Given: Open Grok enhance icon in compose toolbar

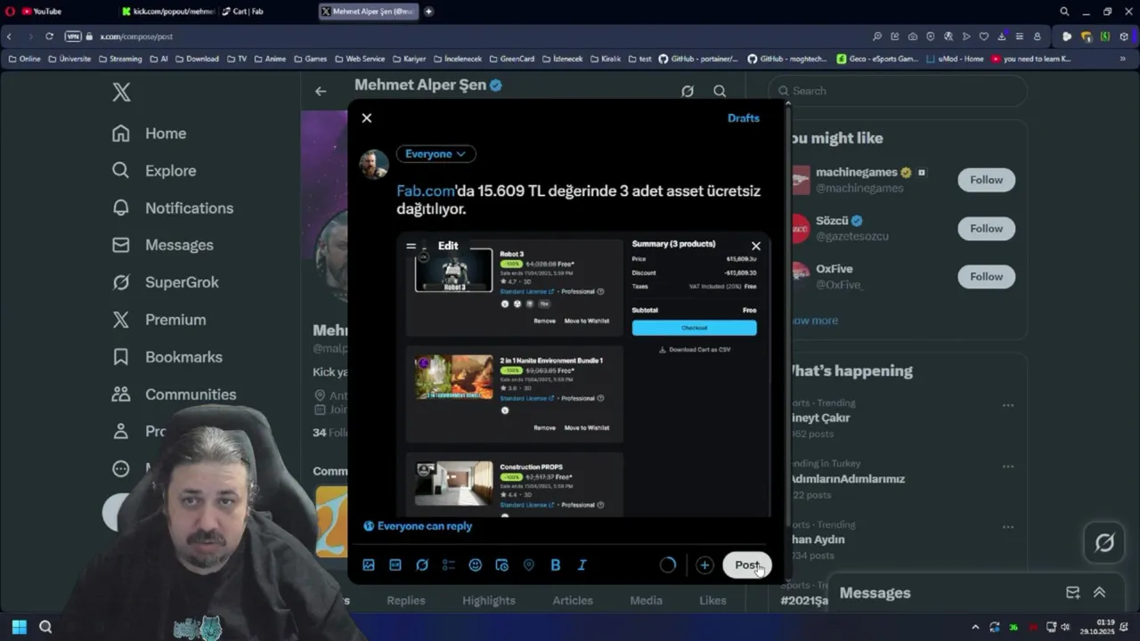Looking at the screenshot, I should [x=422, y=565].
